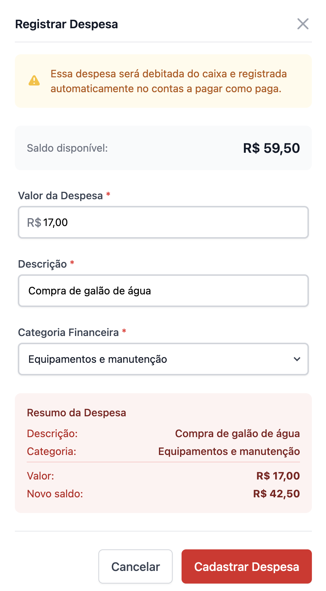Image resolution: width=326 pixels, height=591 pixels.
Task: Close the Registrar Despesa dialog
Action: 303,24
